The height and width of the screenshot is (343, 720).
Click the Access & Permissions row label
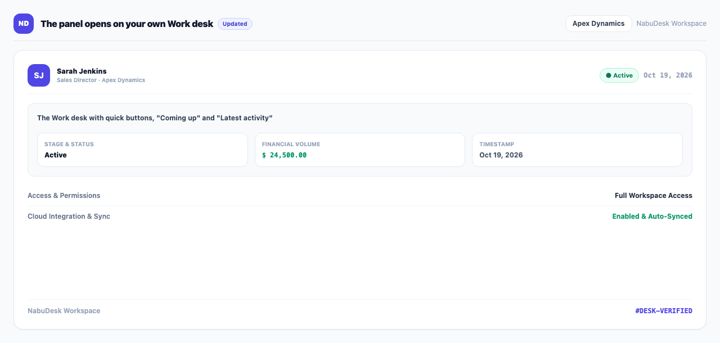pos(64,196)
